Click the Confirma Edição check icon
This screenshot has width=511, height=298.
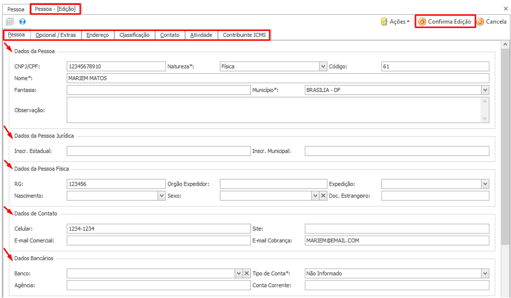point(422,22)
